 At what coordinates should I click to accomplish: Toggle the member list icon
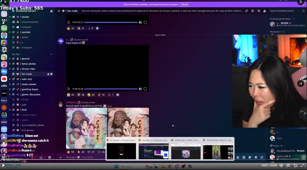(x=265, y=11)
